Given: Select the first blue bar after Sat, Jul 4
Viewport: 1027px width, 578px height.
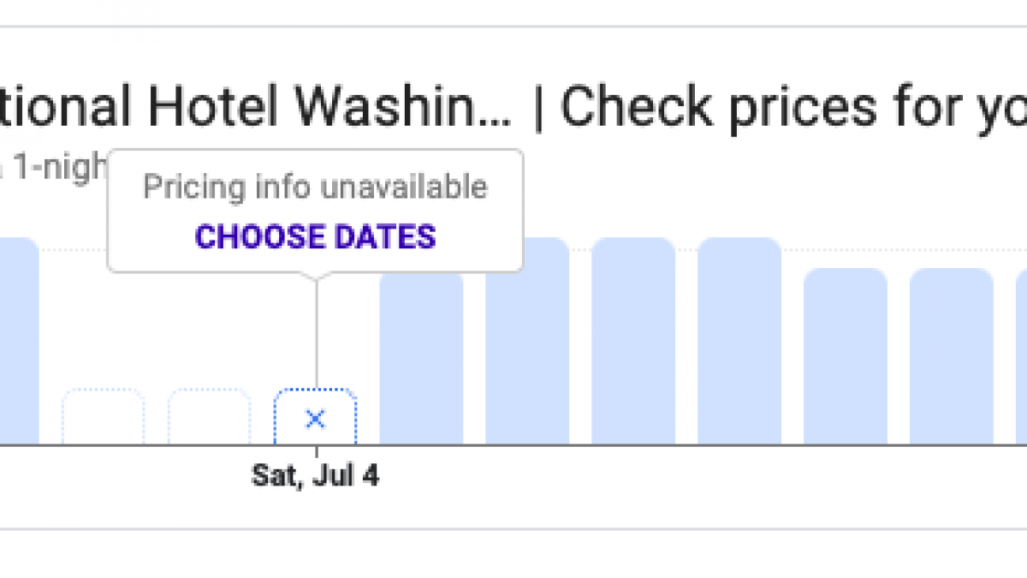Looking at the screenshot, I should click(x=421, y=358).
